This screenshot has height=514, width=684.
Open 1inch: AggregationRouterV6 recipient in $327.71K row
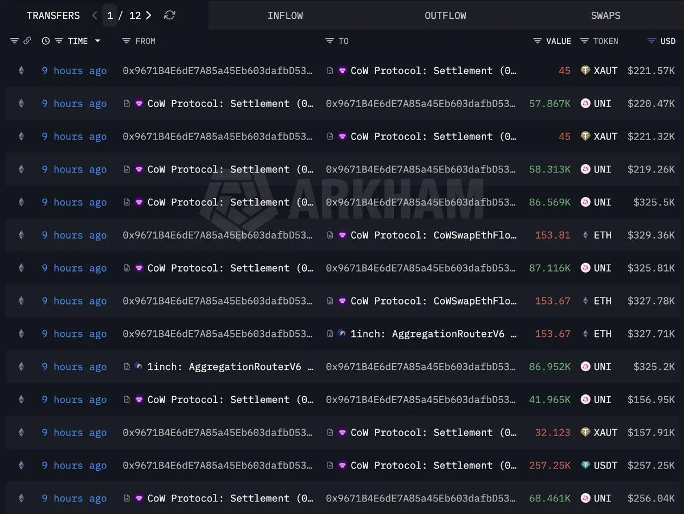click(x=434, y=334)
